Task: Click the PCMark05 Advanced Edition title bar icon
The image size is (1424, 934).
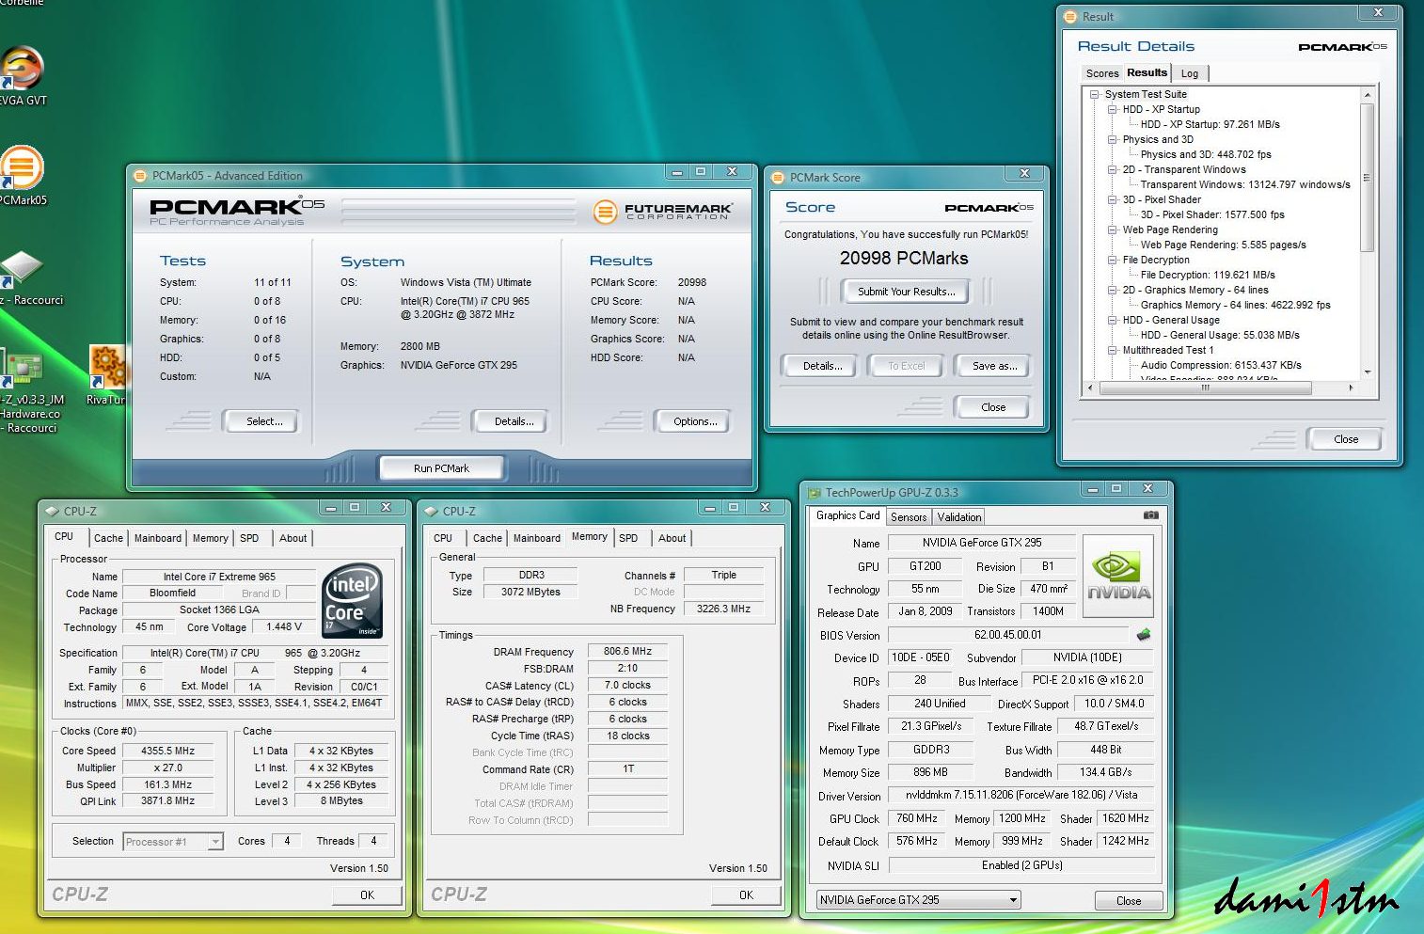Action: [x=140, y=176]
